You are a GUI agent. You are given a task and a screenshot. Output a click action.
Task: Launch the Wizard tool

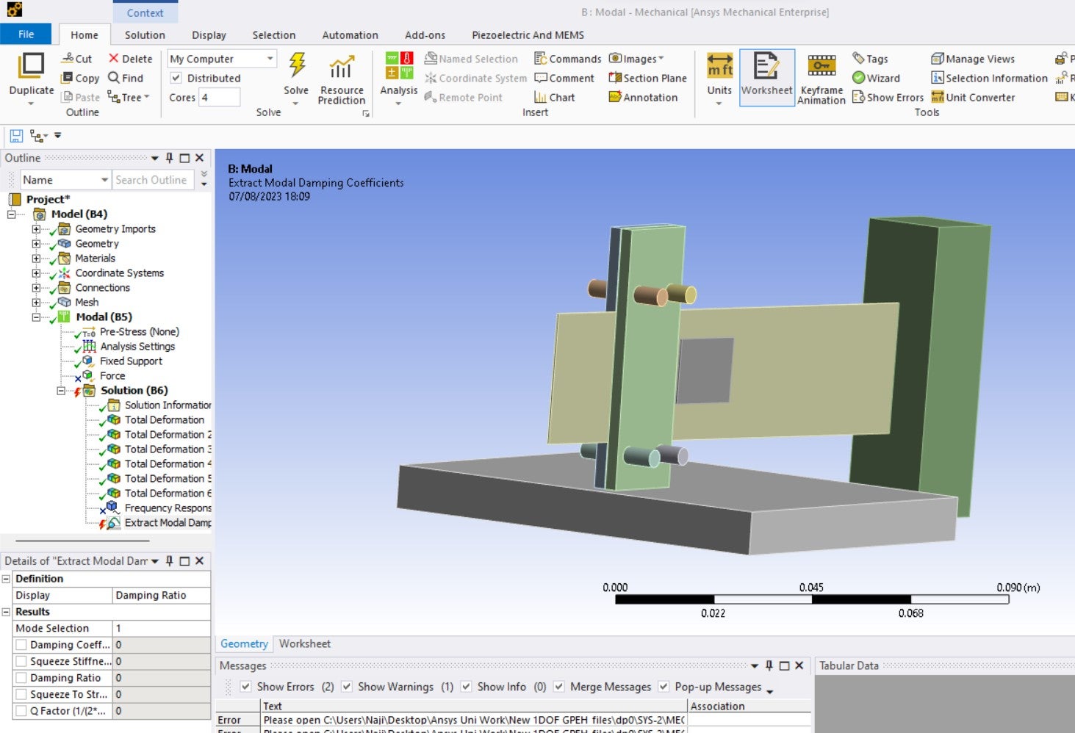pyautogui.click(x=876, y=78)
